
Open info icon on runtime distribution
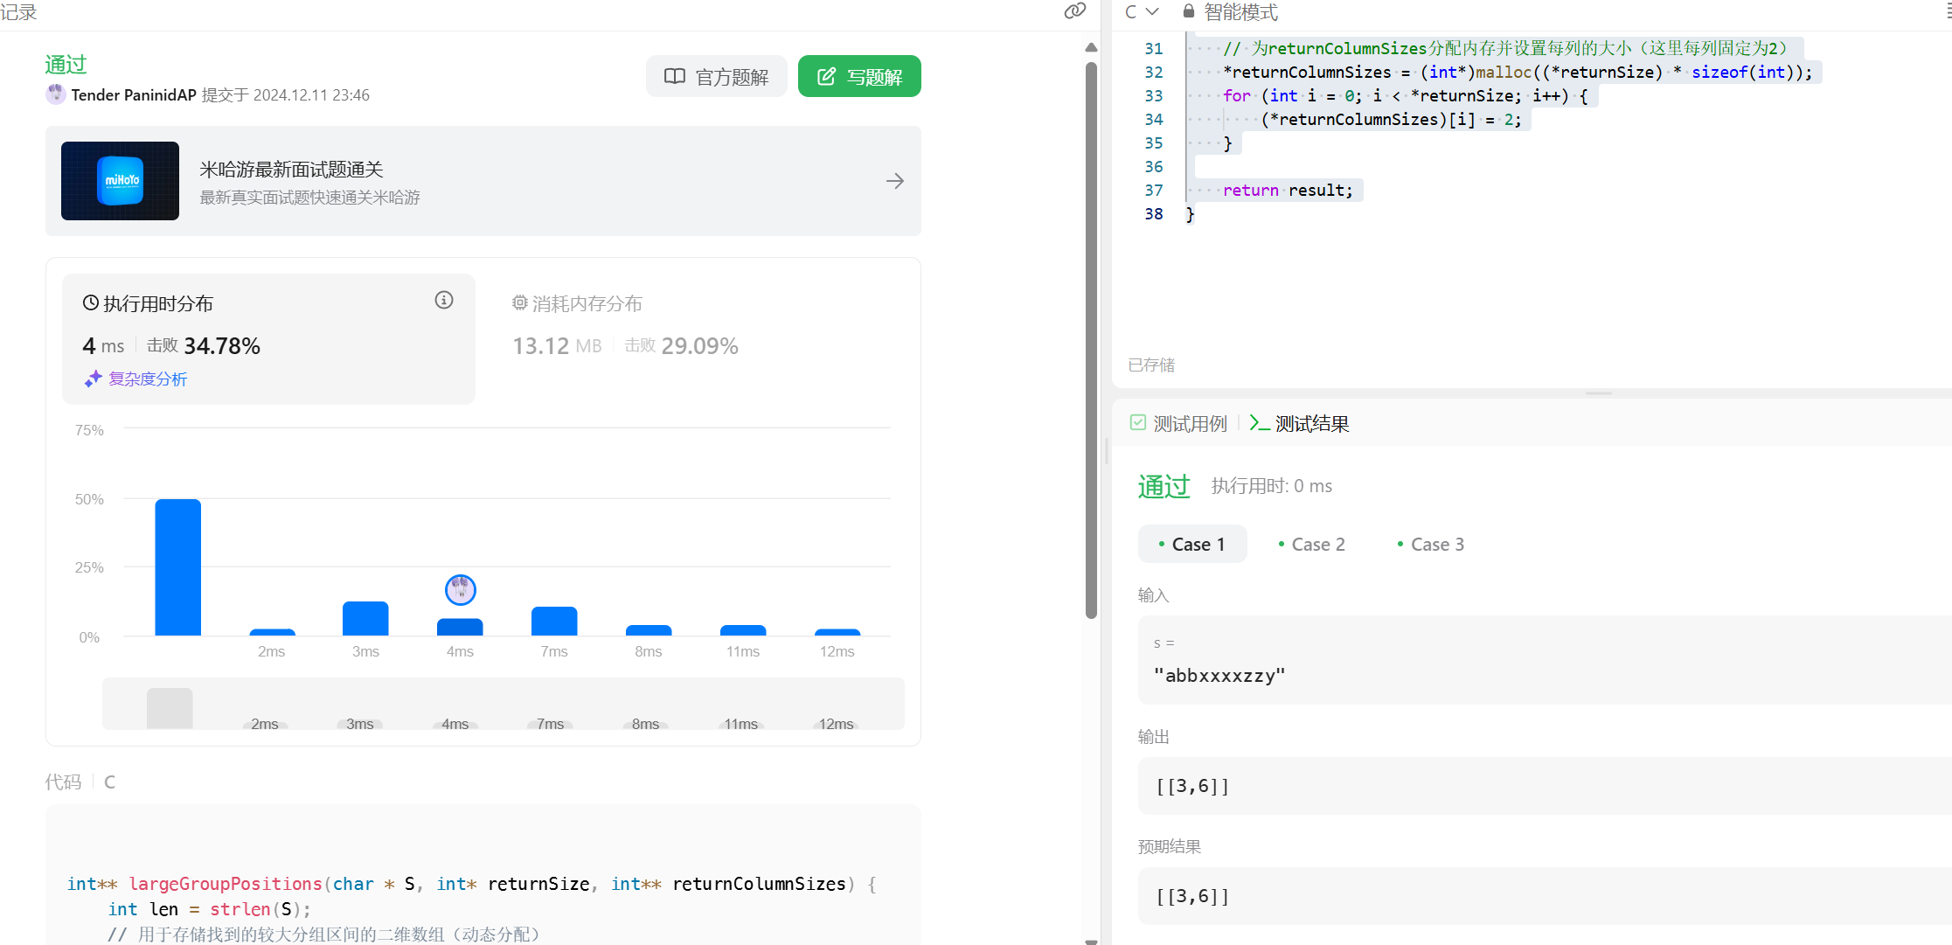(x=444, y=301)
